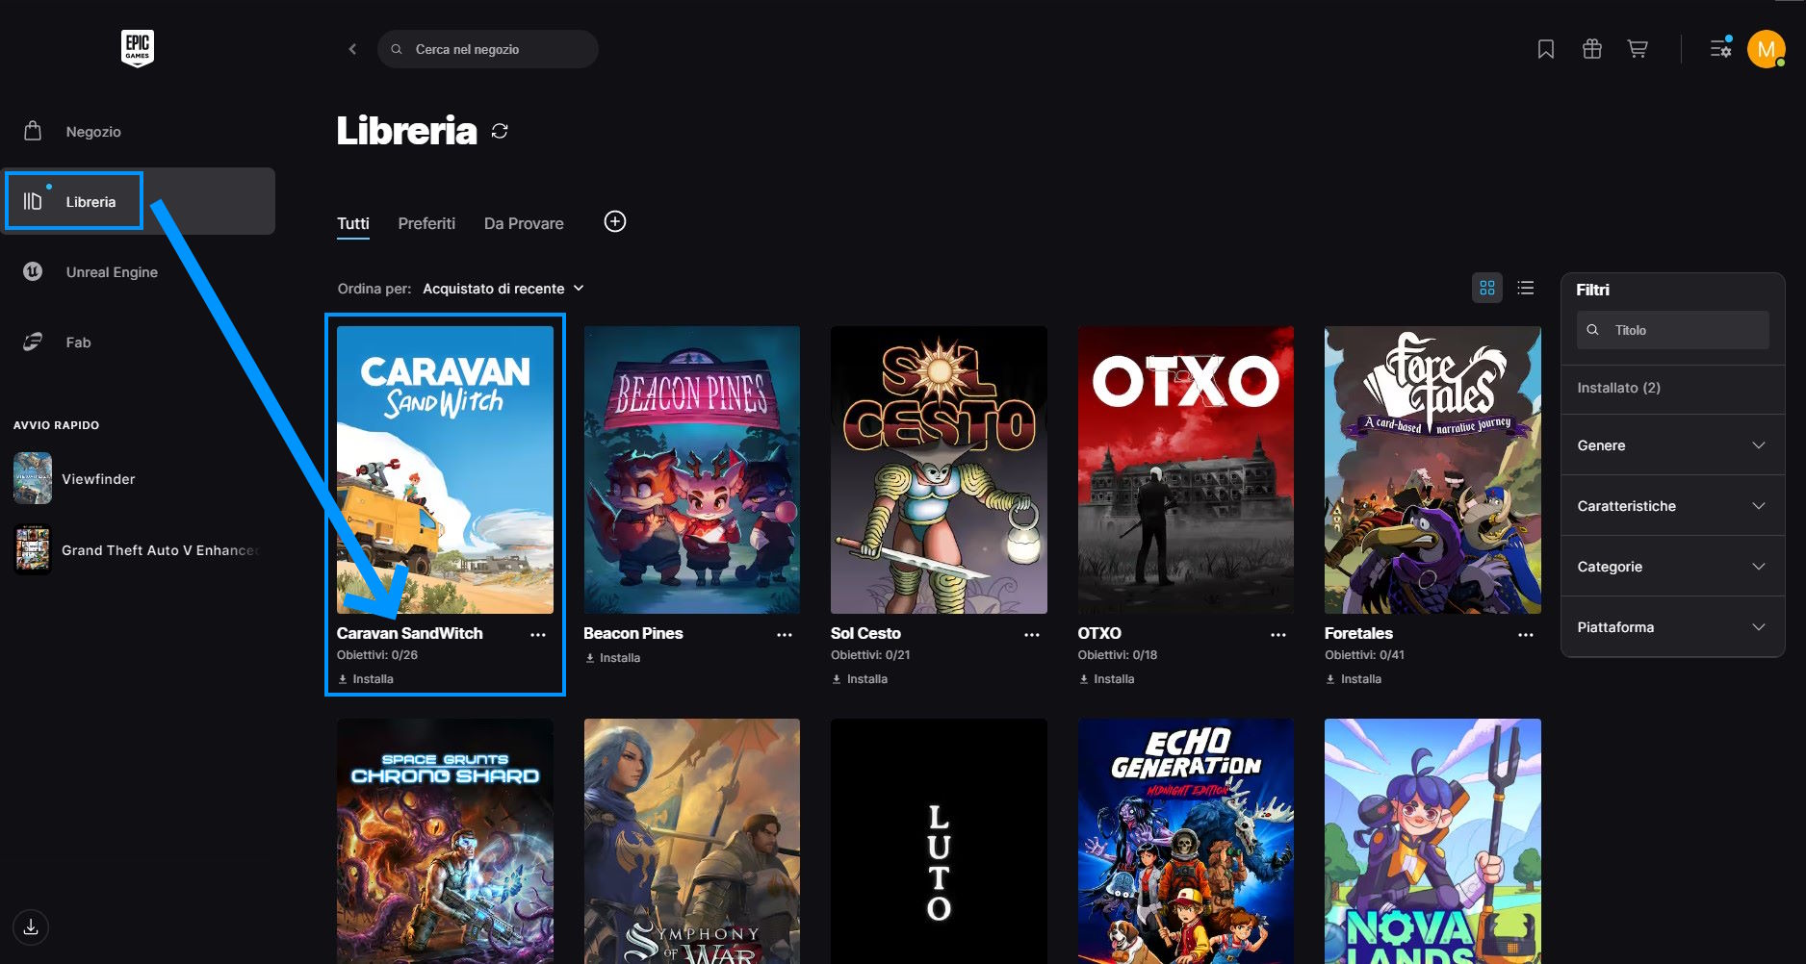Viewport: 1806px width, 964px height.
Task: Open the Sol Cesto cover
Action: [939, 469]
